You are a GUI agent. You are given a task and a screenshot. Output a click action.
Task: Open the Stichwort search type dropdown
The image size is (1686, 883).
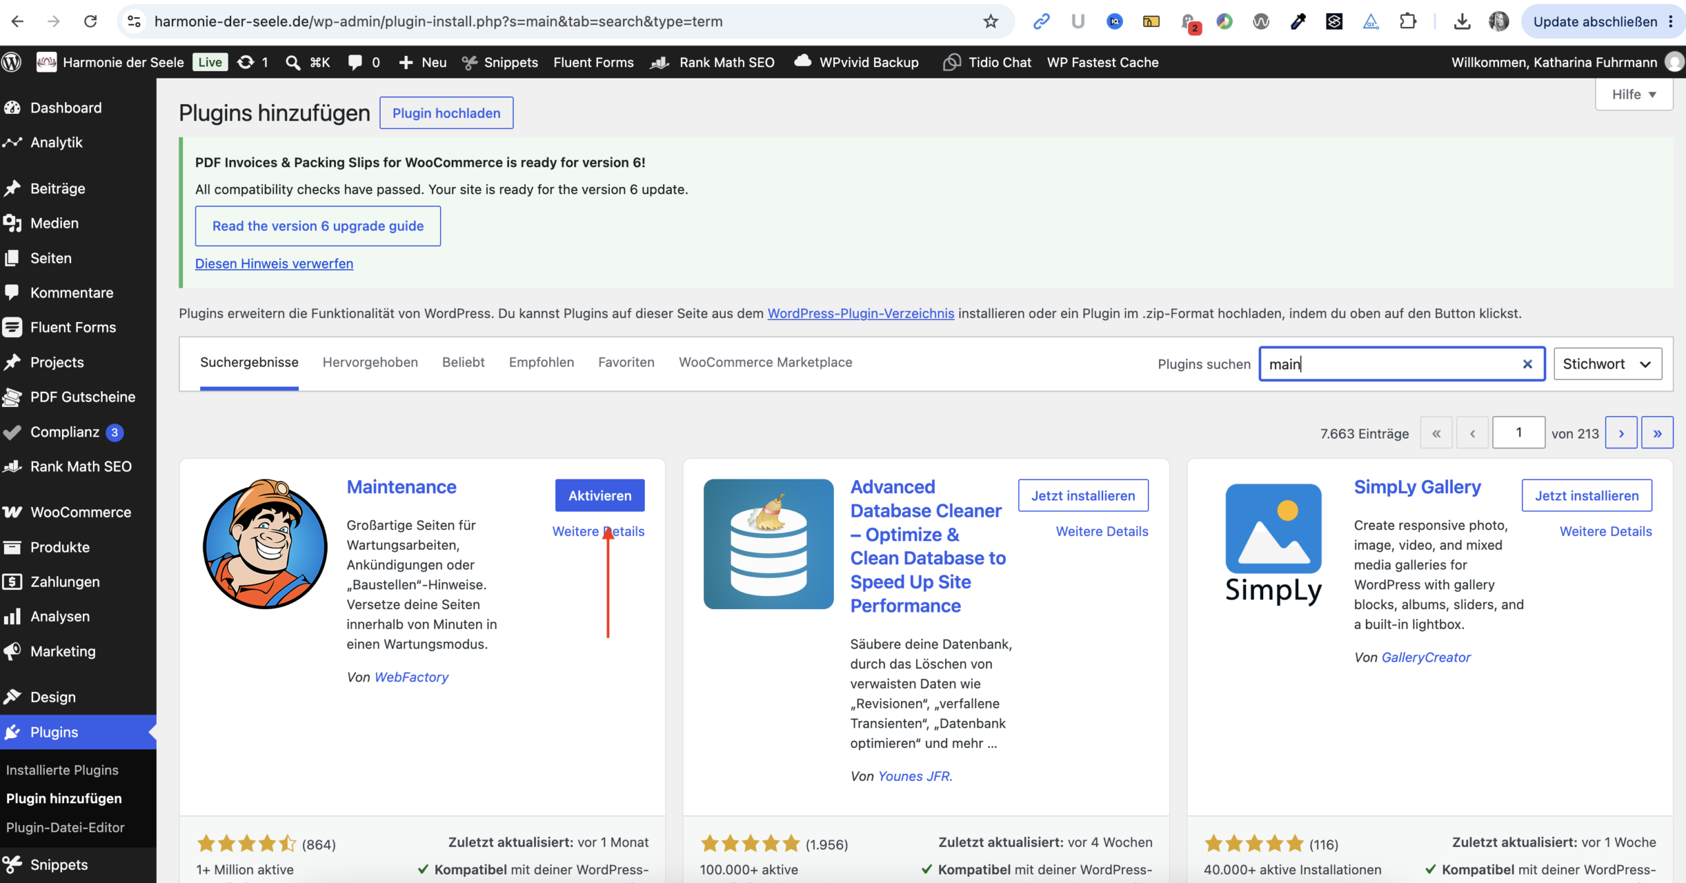coord(1608,364)
